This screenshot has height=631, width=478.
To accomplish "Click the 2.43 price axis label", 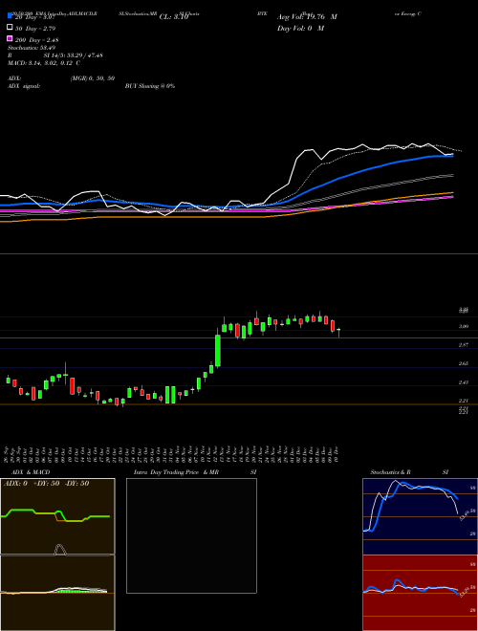I will click(463, 382).
